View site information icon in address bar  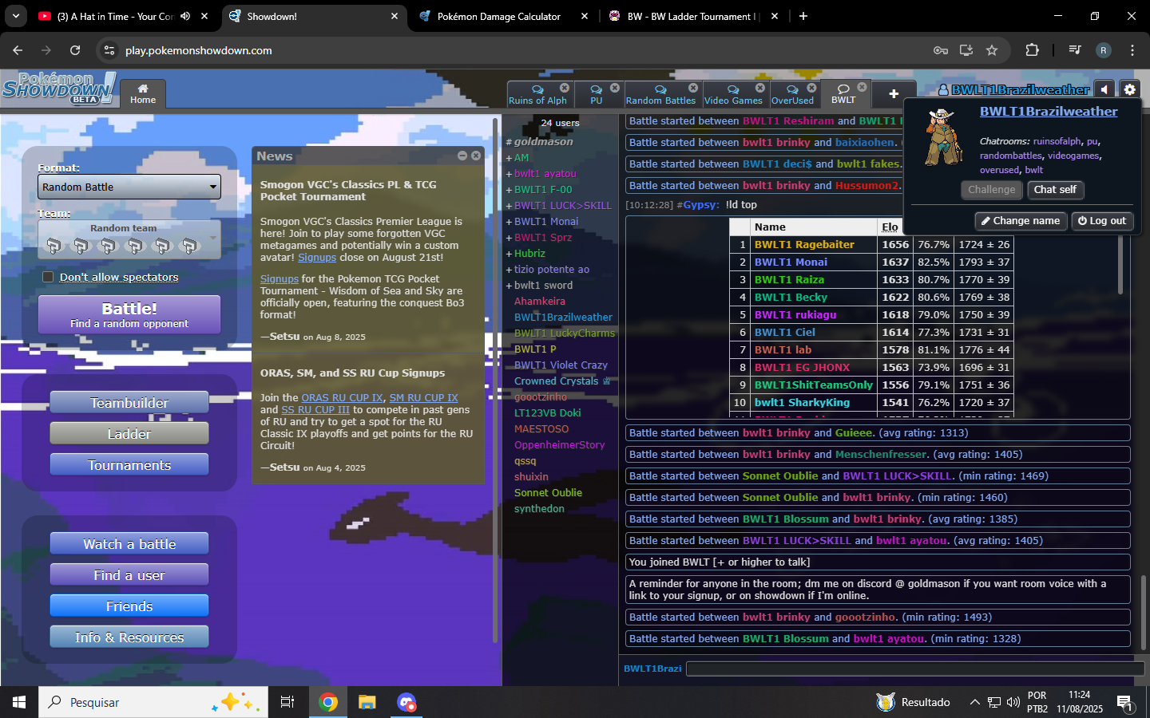pos(109,50)
